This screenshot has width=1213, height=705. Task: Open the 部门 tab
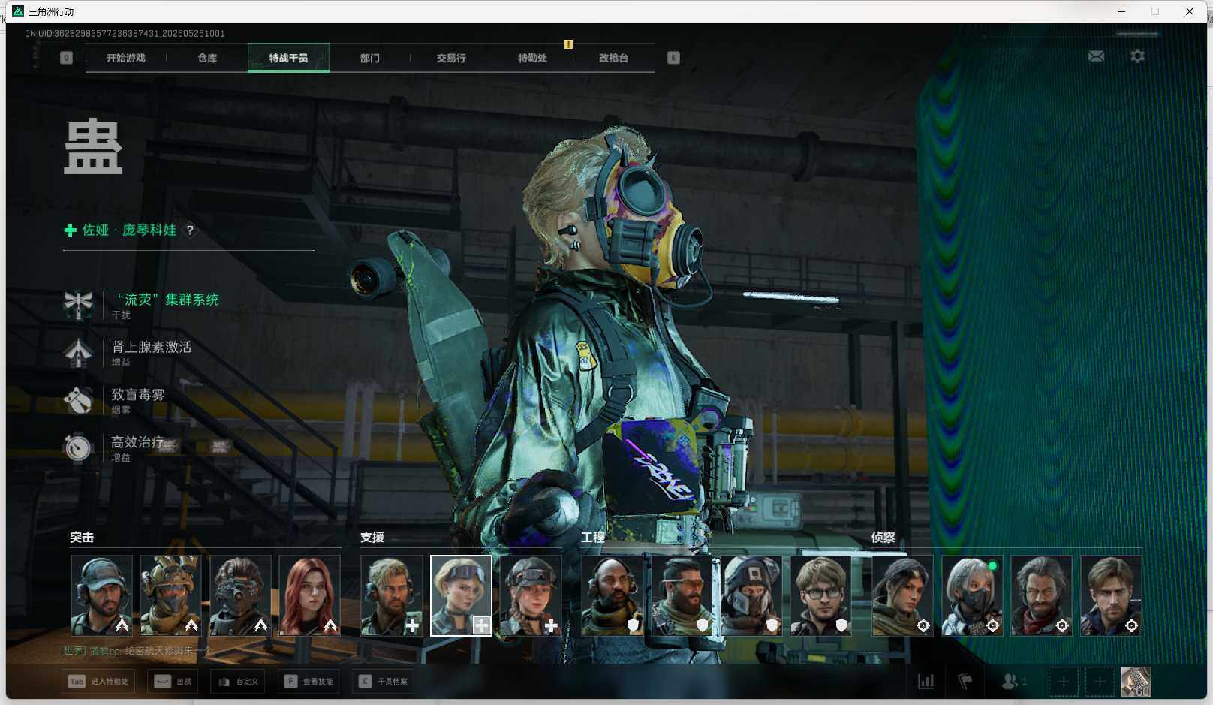(369, 58)
